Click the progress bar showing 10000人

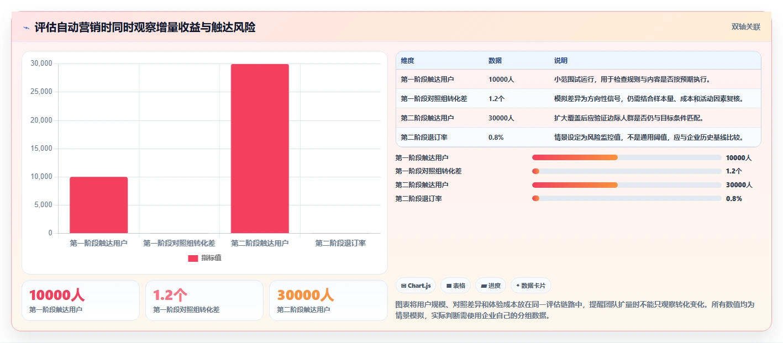[627, 157]
